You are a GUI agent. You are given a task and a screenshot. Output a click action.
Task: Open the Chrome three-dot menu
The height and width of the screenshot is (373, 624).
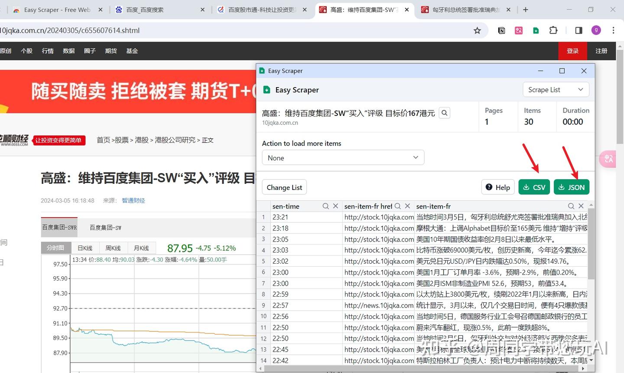(614, 30)
